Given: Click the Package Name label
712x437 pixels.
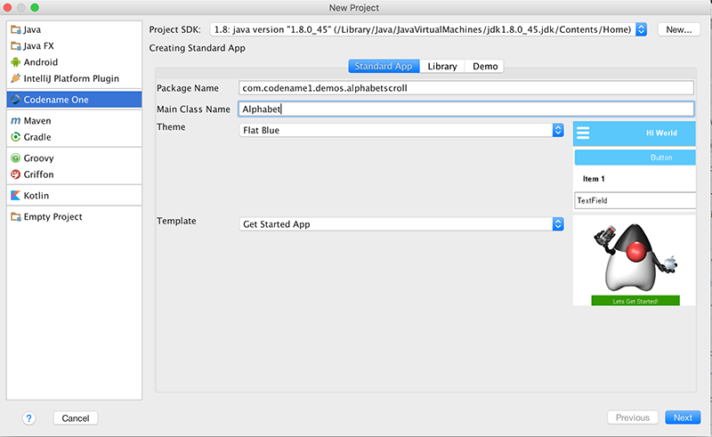Looking at the screenshot, I should [188, 88].
